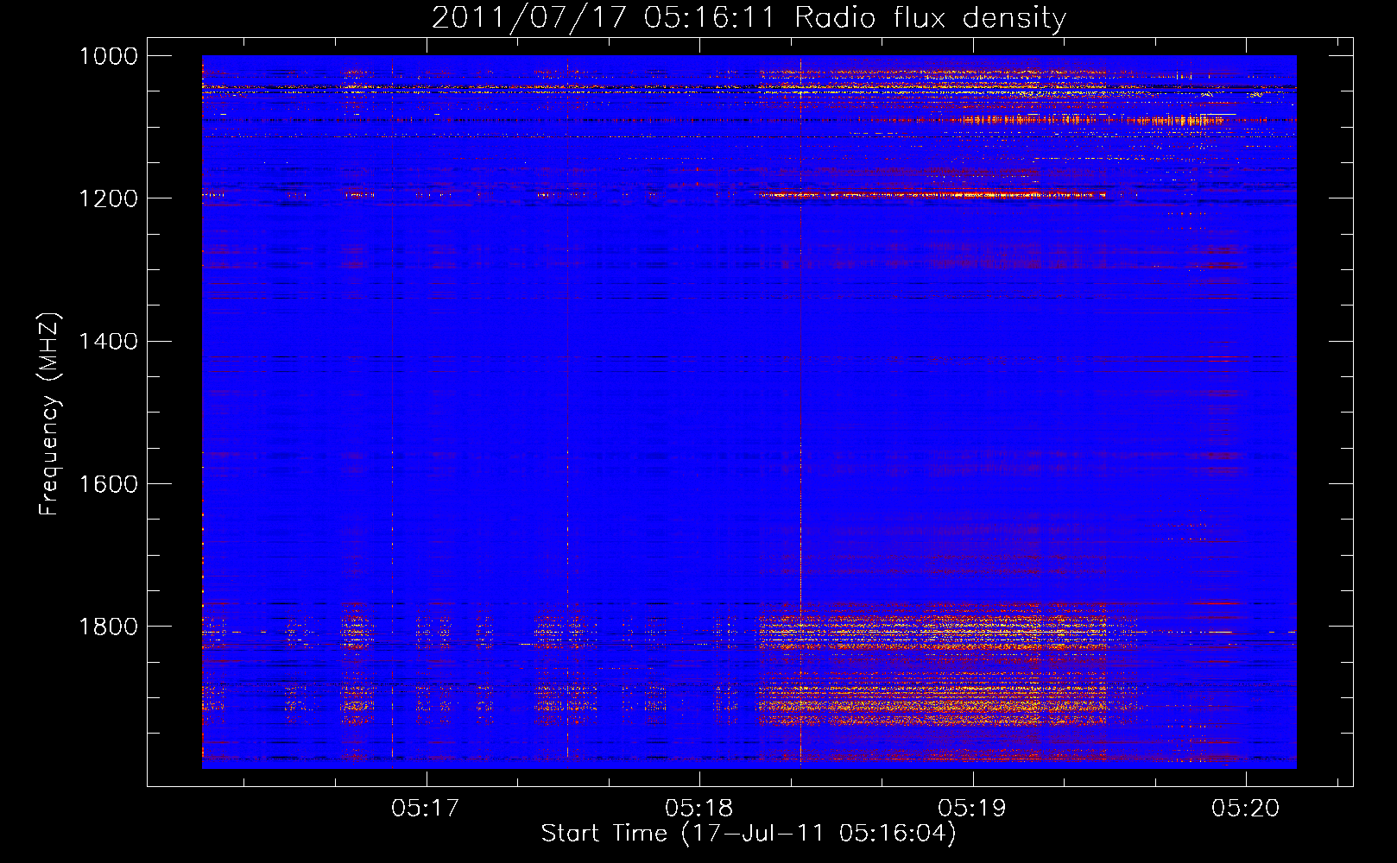Viewport: 1397px width, 863px height.
Task: Click the 1800 frequency tick label
Action: tap(109, 627)
